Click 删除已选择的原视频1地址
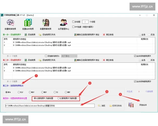This screenshot has width=158, height=126. 87,35
